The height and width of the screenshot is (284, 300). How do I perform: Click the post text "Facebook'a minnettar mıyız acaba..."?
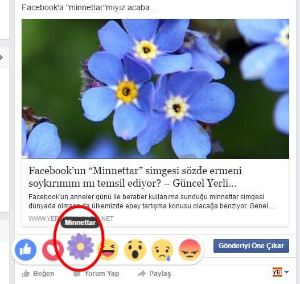click(89, 7)
